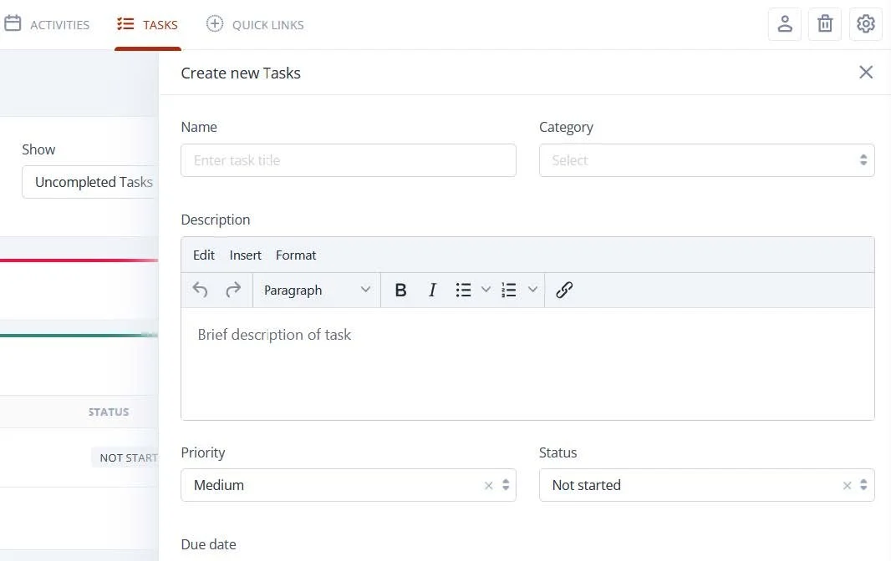Insert a numbered list in description
This screenshot has height=561, width=891.
pyautogui.click(x=509, y=290)
